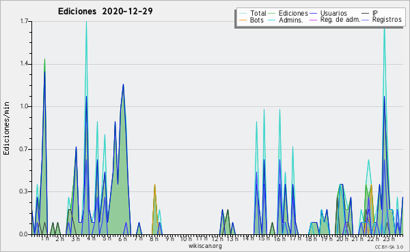Click the 1 h x-axis label
Screen dimensions: 410x252
(x=44, y=238)
